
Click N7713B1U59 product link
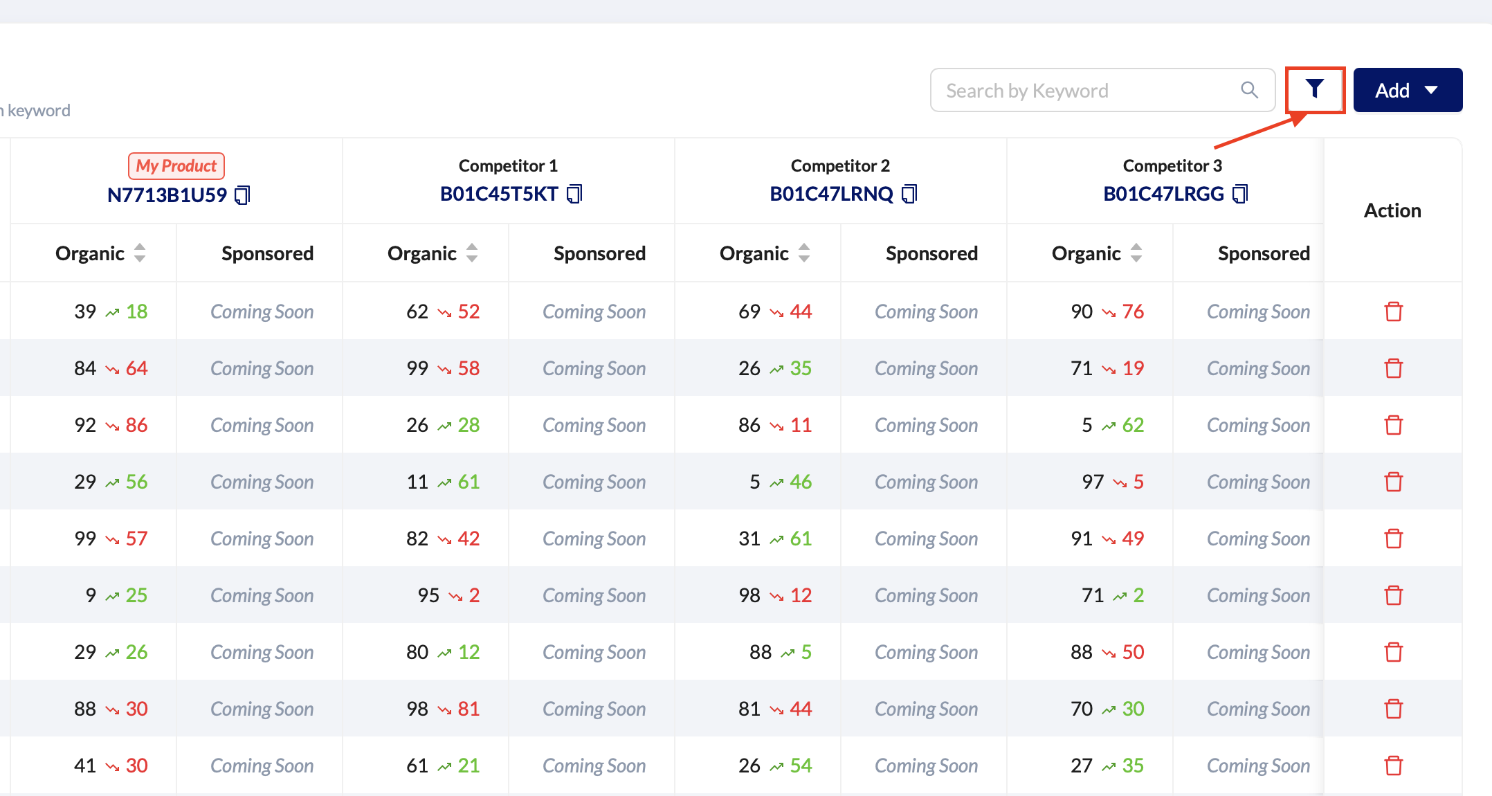point(167,195)
